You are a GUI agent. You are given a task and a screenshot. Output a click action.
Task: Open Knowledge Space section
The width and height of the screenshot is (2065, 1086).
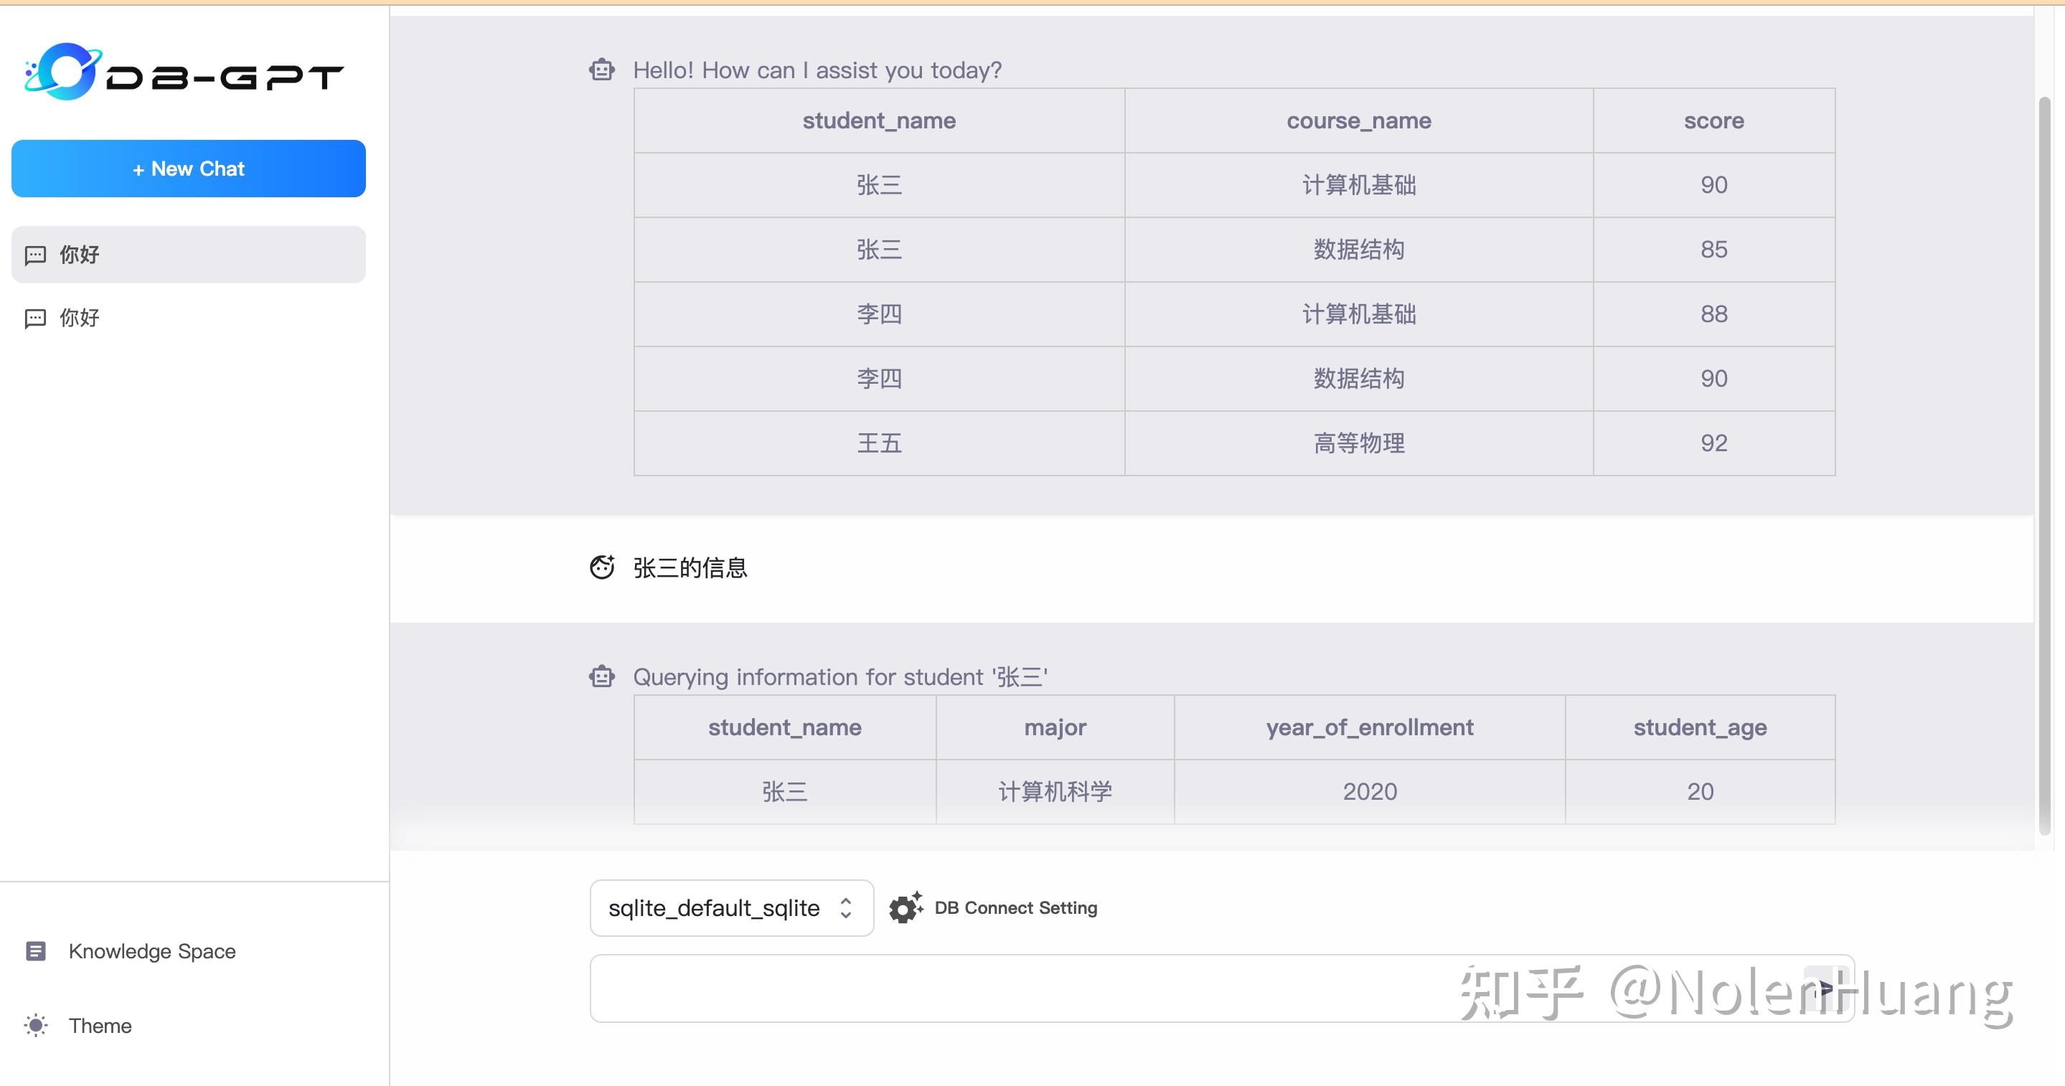click(151, 950)
